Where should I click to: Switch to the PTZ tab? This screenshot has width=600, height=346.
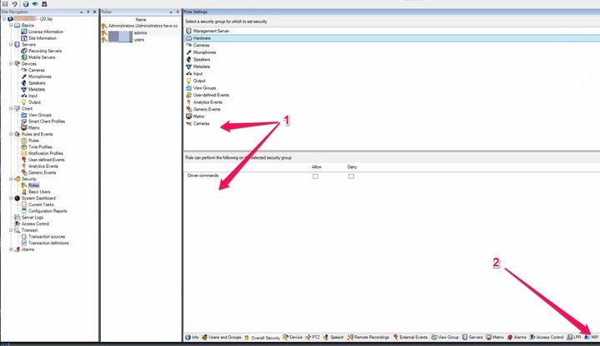315,337
